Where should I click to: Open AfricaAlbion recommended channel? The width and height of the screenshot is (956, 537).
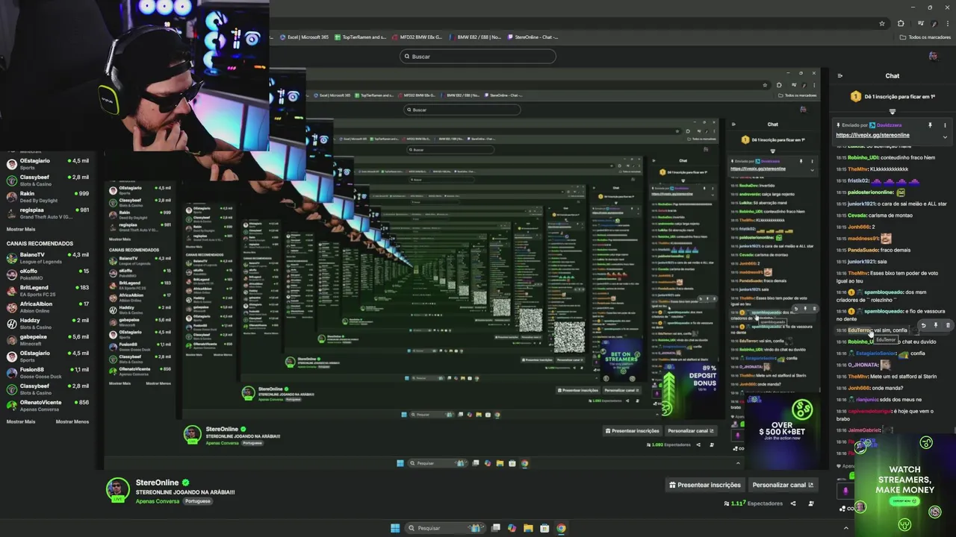click(48, 307)
